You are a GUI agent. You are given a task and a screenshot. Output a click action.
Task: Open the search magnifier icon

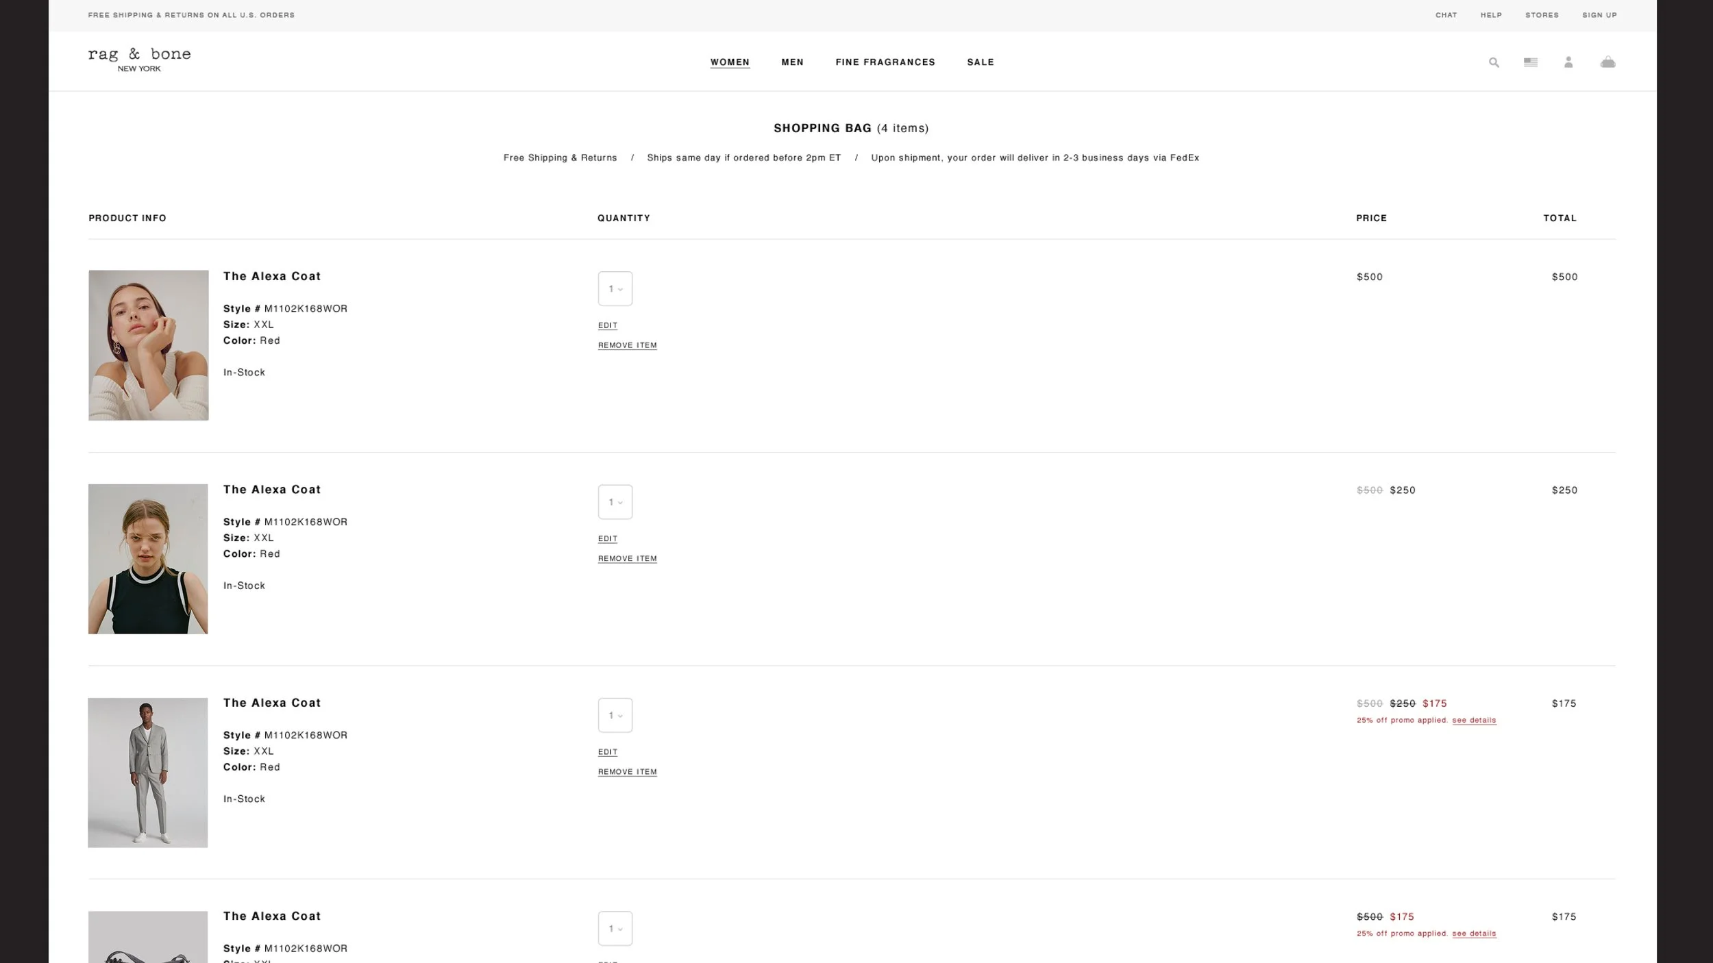point(1494,62)
